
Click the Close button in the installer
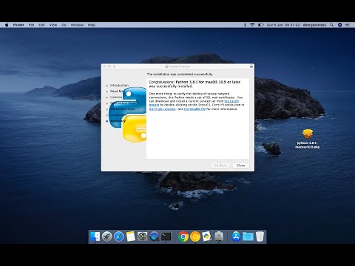tap(240, 166)
